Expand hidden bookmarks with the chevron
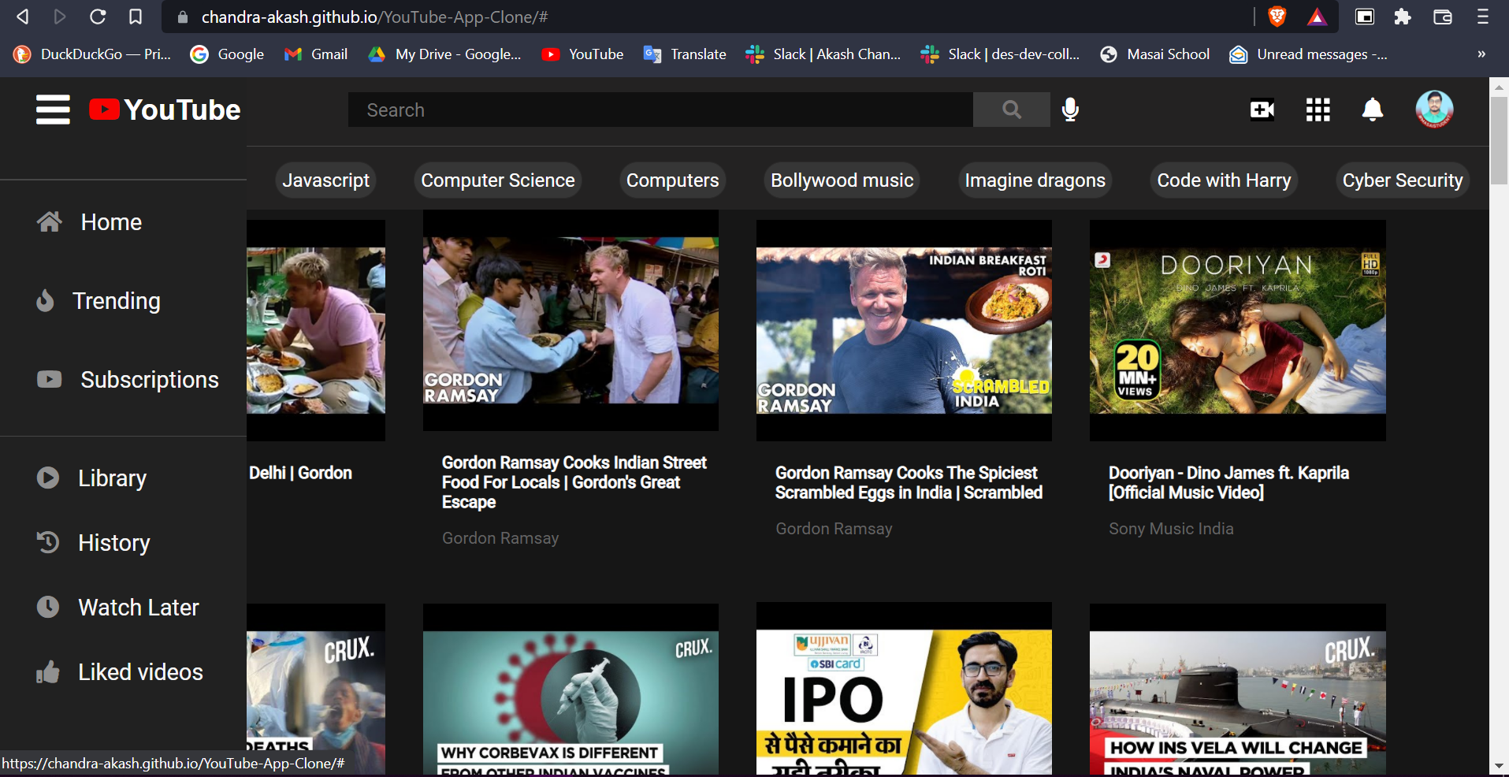 click(1481, 54)
